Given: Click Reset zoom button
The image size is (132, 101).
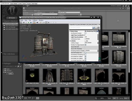Looking at the screenshot, I should click(x=109, y=98).
